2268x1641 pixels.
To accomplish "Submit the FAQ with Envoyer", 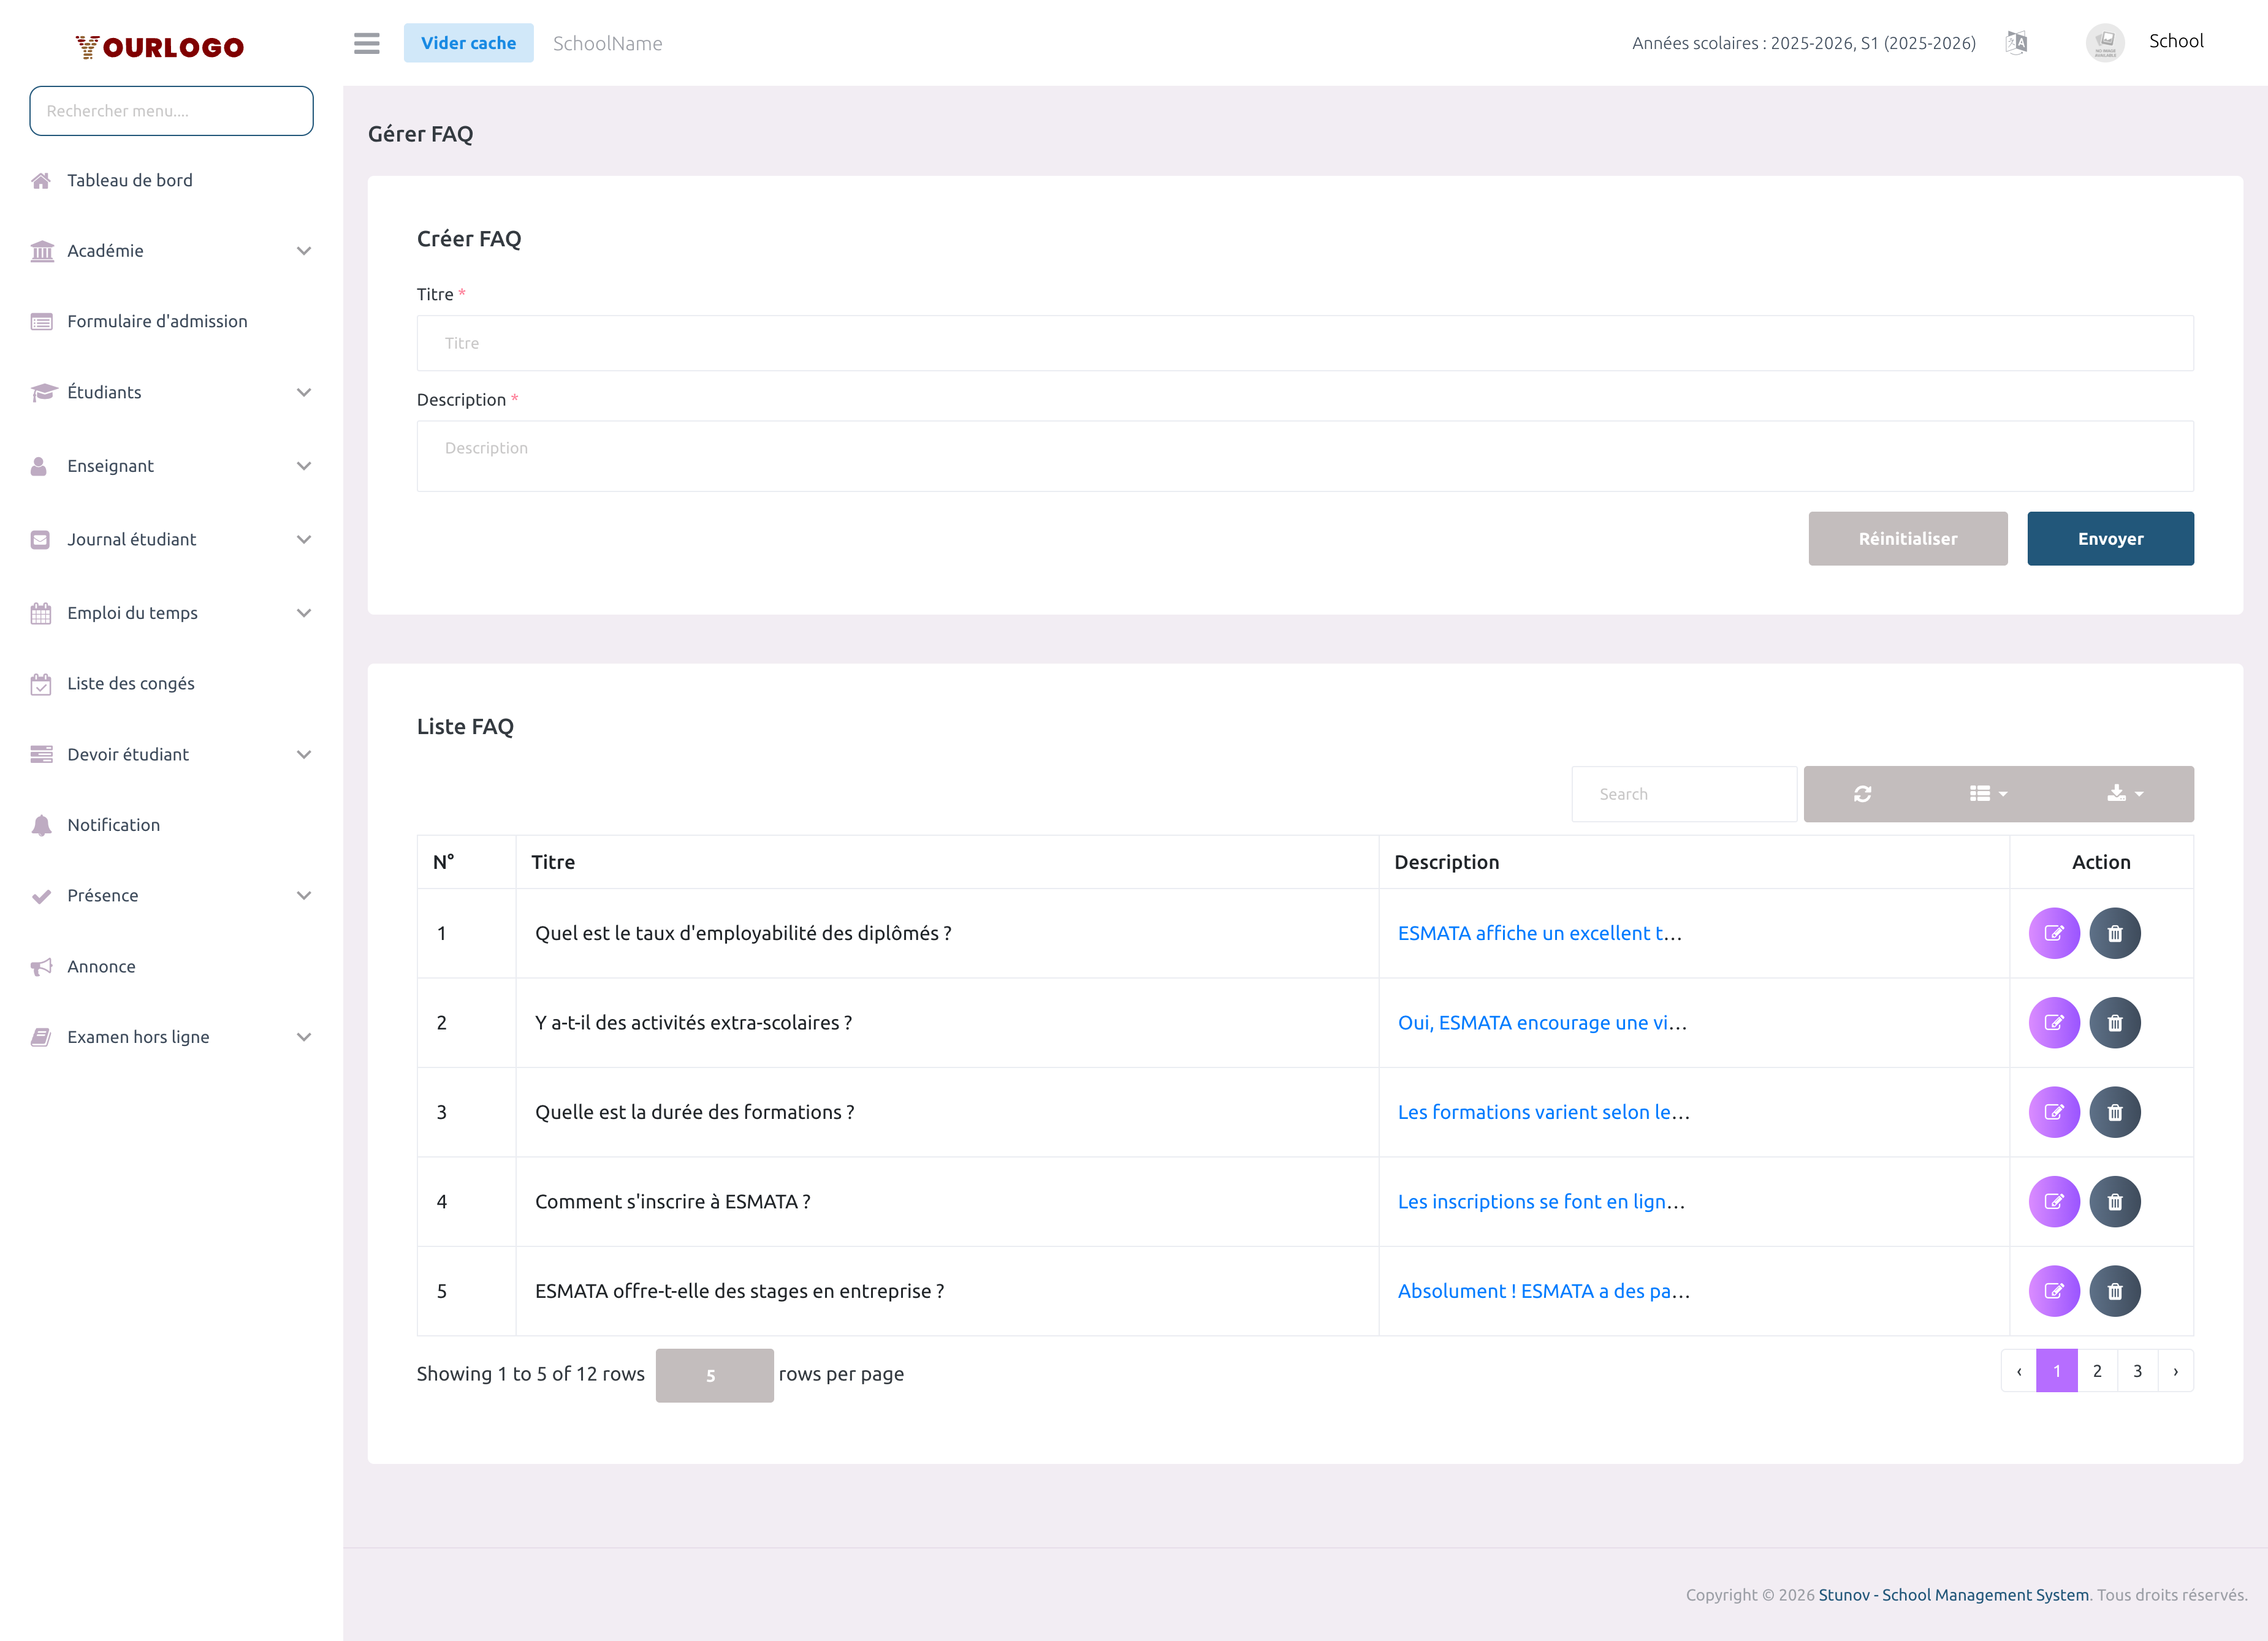I will click(x=2110, y=537).
